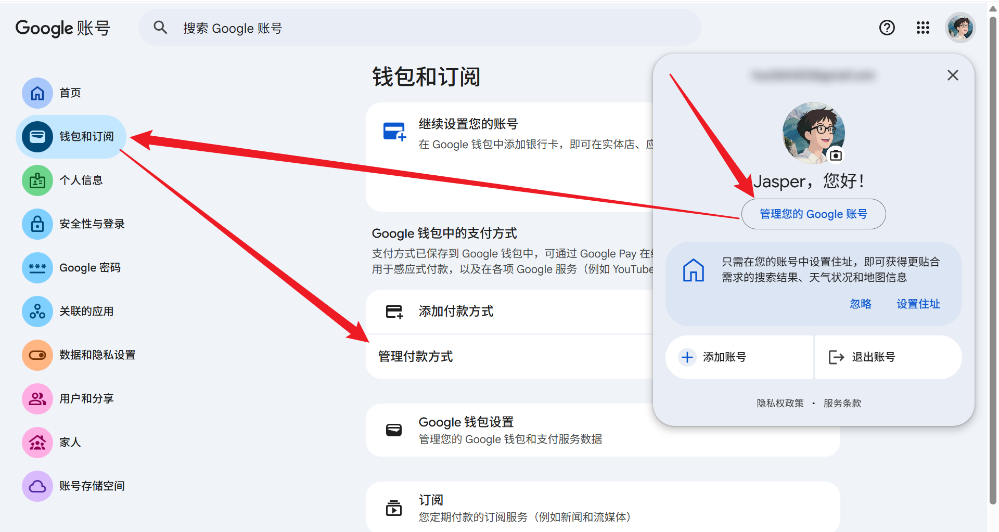Open 继续设置您的账号 card

510,157
